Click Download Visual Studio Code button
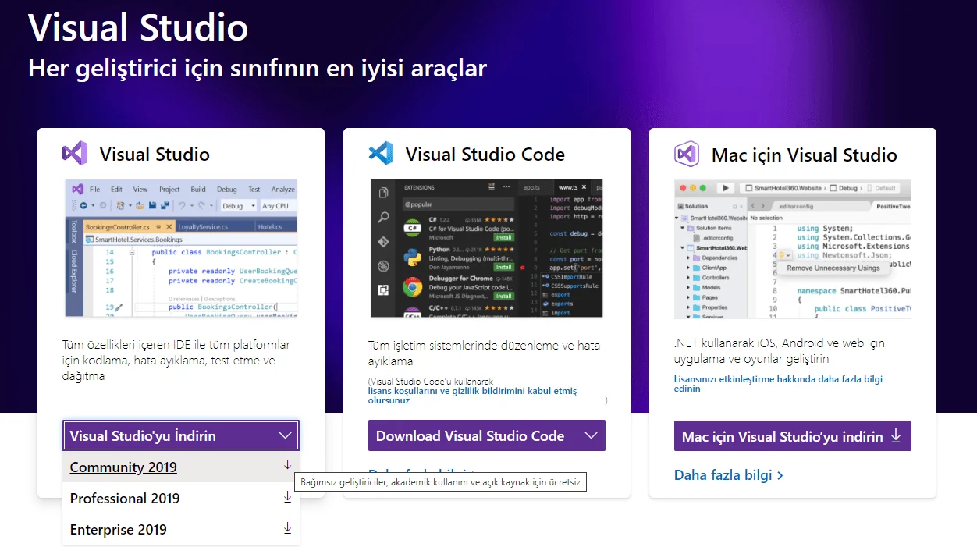The height and width of the screenshot is (547, 977). coord(487,435)
